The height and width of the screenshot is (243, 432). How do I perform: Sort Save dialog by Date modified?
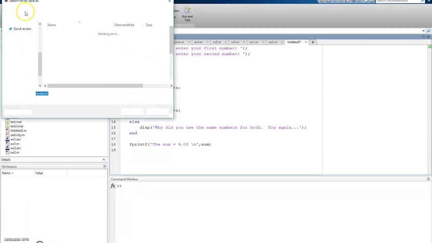(x=124, y=25)
